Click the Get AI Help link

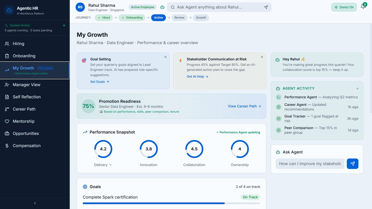tap(197, 76)
